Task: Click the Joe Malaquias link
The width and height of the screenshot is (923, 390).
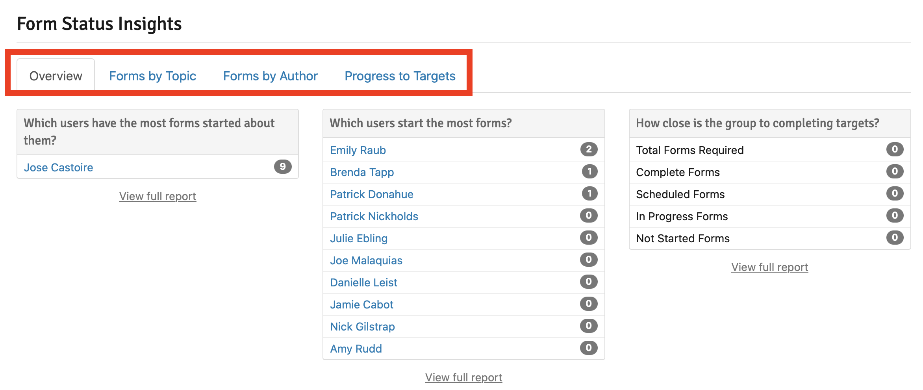Action: [366, 260]
